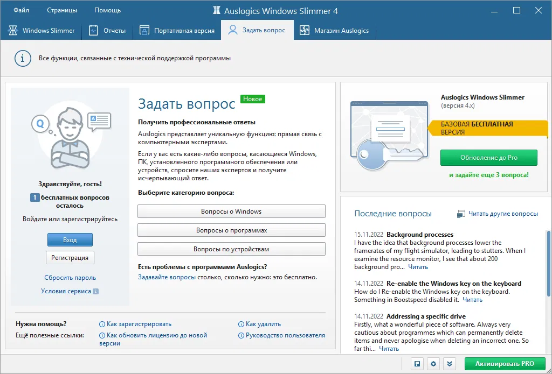This screenshot has height=374, width=552.
Task: Open the Сбросить пароль link
Action: point(70,278)
